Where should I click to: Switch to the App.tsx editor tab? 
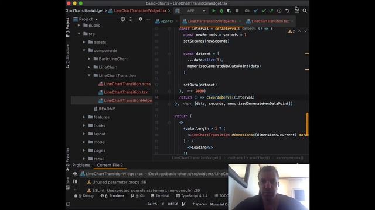click(166, 21)
